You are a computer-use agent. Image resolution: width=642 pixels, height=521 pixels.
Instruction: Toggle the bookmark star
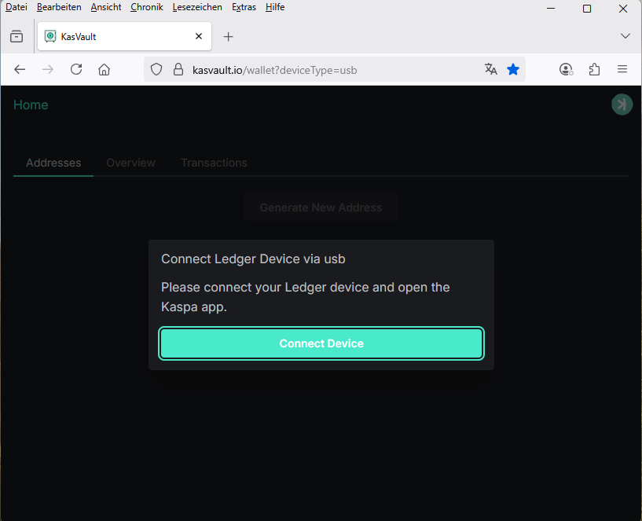[x=513, y=70]
